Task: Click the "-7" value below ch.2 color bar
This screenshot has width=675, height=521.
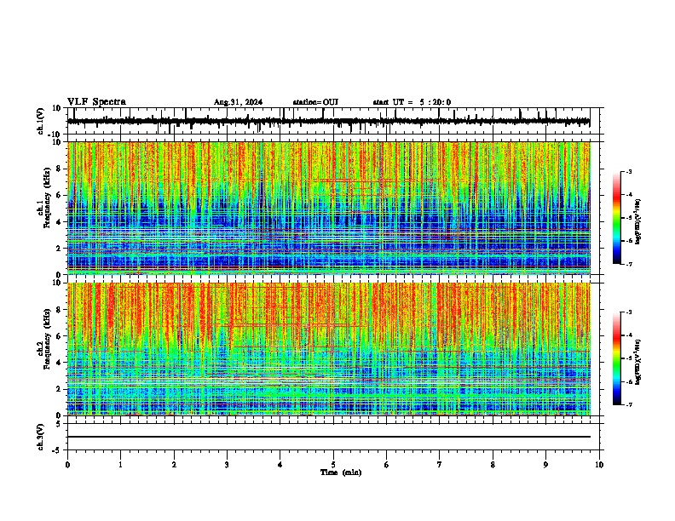Action: click(x=628, y=404)
